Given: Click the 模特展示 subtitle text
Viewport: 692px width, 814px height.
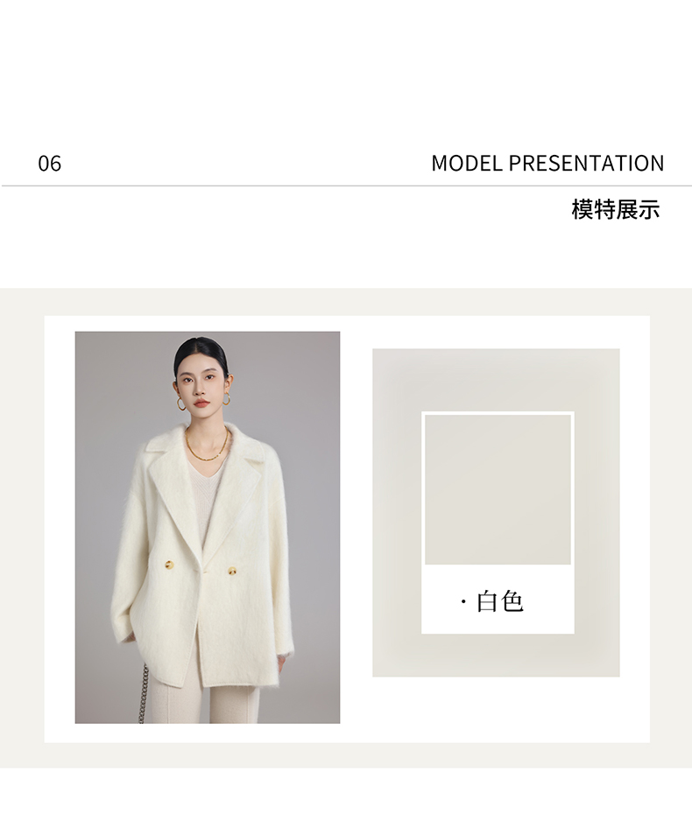Looking at the screenshot, I should 616,209.
